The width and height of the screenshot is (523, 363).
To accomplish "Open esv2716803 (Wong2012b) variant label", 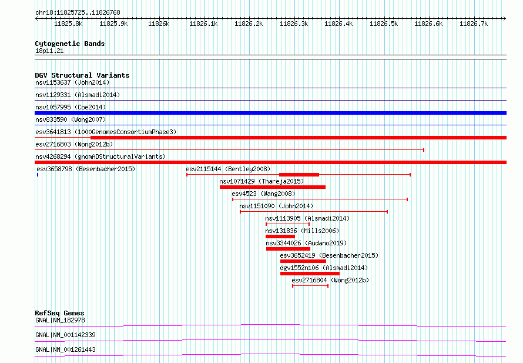I will (74, 144).
